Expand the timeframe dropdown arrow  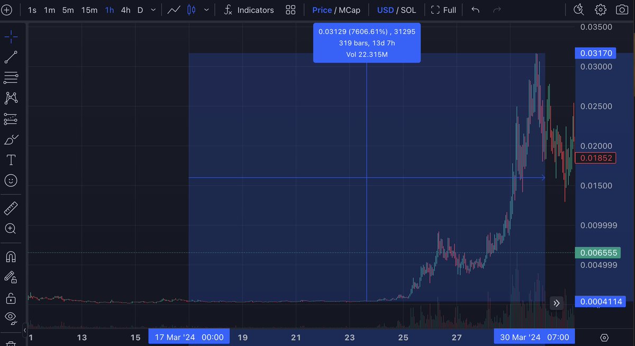[x=153, y=10]
